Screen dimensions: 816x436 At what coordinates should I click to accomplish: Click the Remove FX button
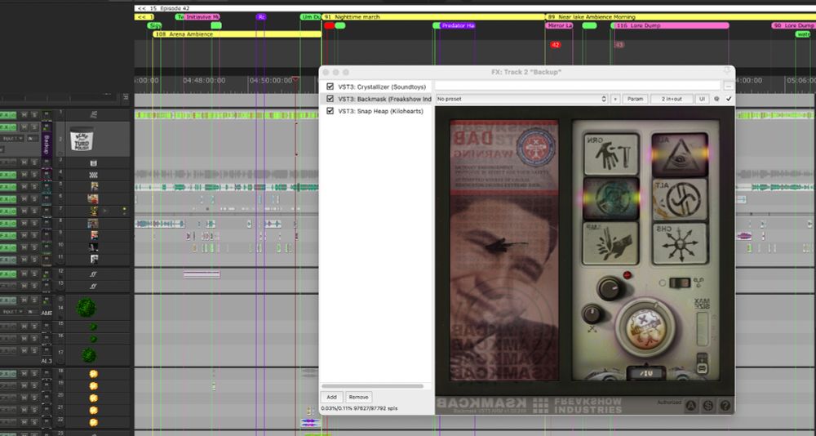[358, 397]
